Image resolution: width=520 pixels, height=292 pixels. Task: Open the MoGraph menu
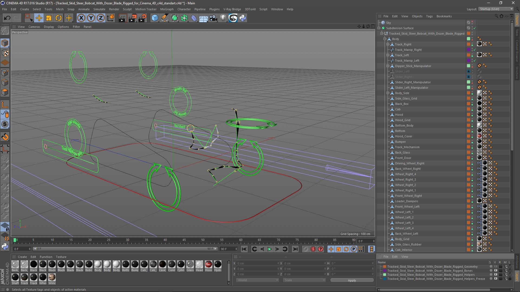[167, 9]
